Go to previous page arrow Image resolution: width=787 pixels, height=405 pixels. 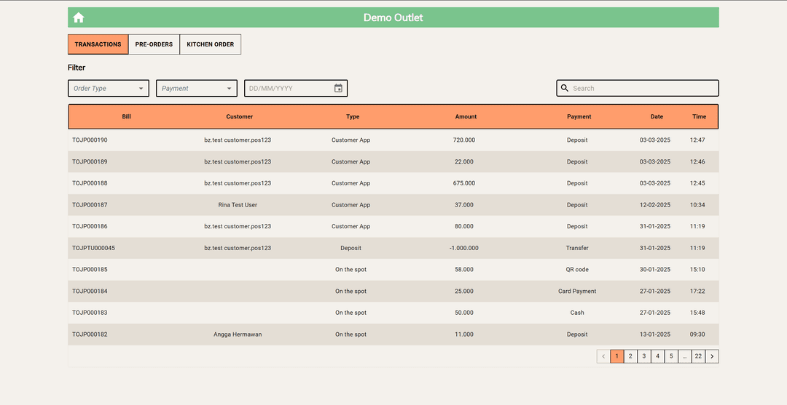coord(603,356)
